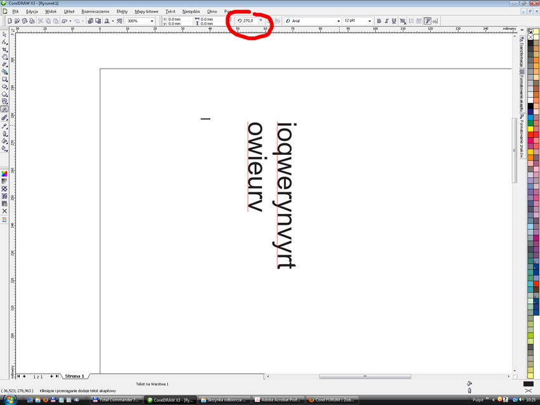Select the Rectangle tool

click(4, 79)
